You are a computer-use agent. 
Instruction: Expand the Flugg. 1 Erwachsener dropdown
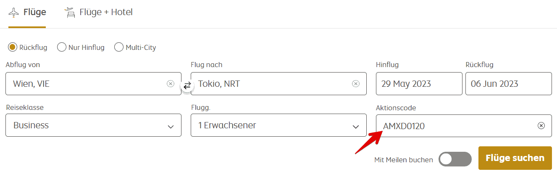(278, 125)
